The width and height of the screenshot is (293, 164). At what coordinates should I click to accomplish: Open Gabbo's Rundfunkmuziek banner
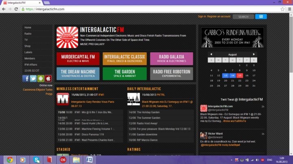232,37
